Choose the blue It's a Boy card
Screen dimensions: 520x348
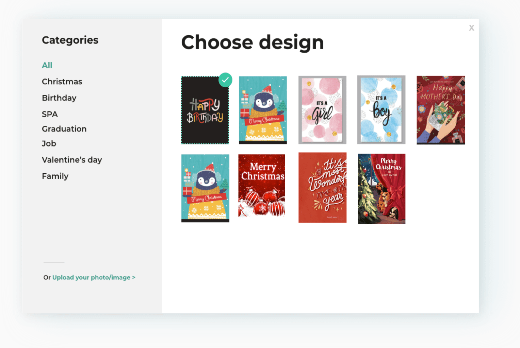381,110
